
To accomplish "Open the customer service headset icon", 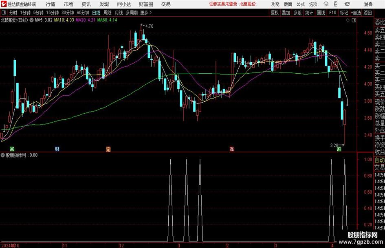I will click(326, 4).
